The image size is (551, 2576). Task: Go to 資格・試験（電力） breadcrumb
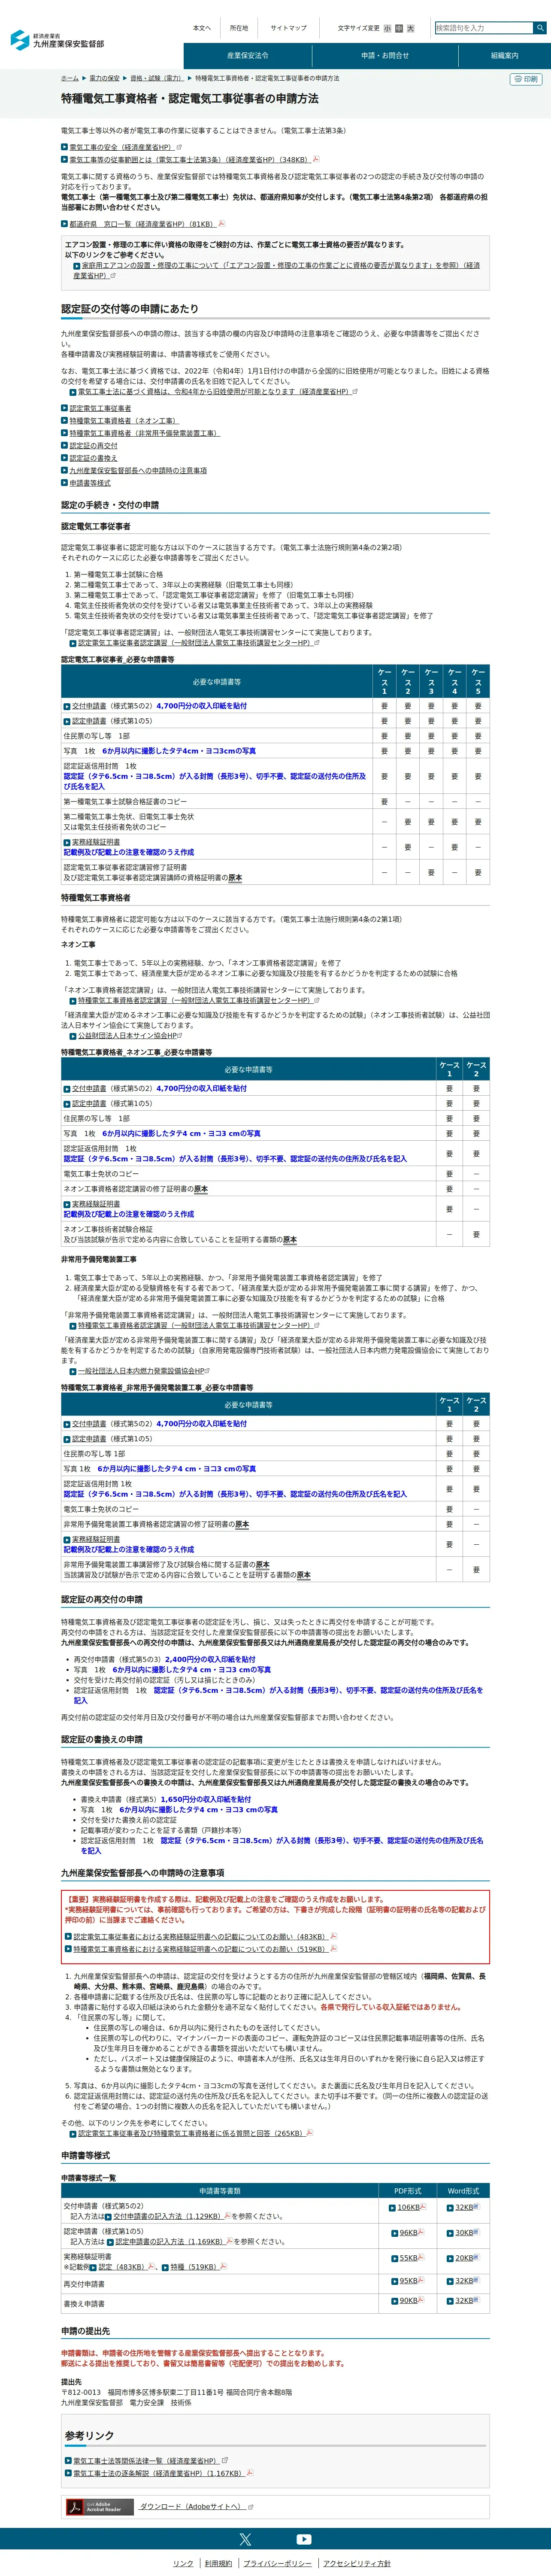click(x=156, y=78)
